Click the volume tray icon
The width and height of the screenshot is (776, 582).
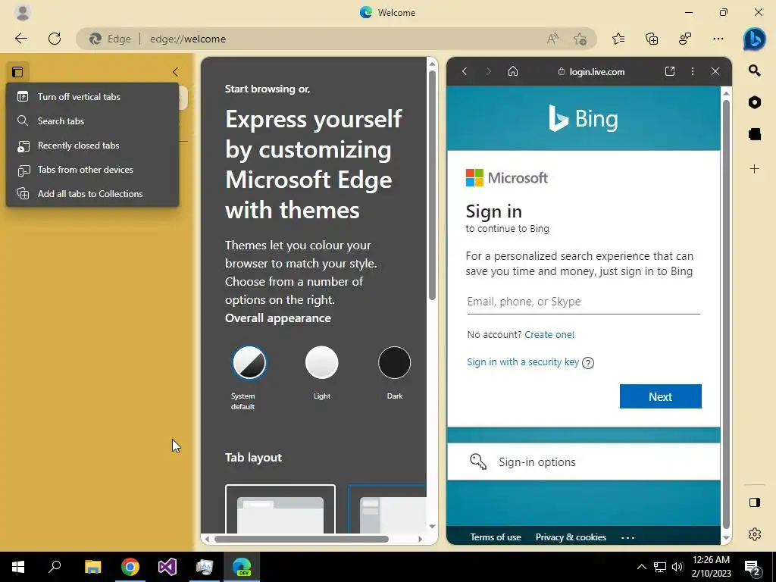(x=677, y=567)
